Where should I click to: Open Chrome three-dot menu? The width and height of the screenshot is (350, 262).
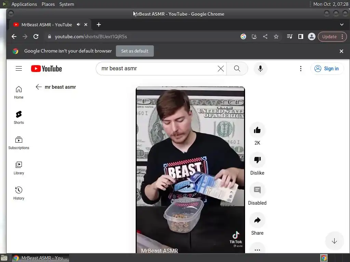342,37
